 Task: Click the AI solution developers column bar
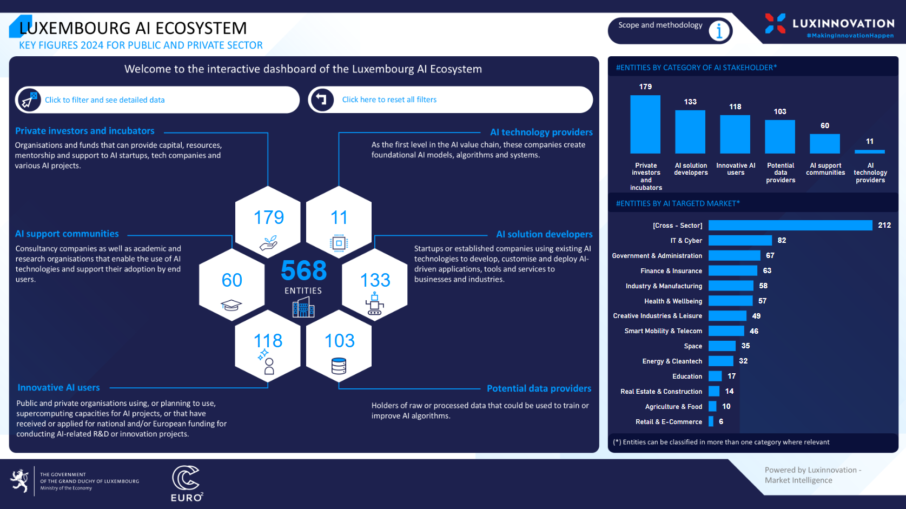[x=690, y=132]
